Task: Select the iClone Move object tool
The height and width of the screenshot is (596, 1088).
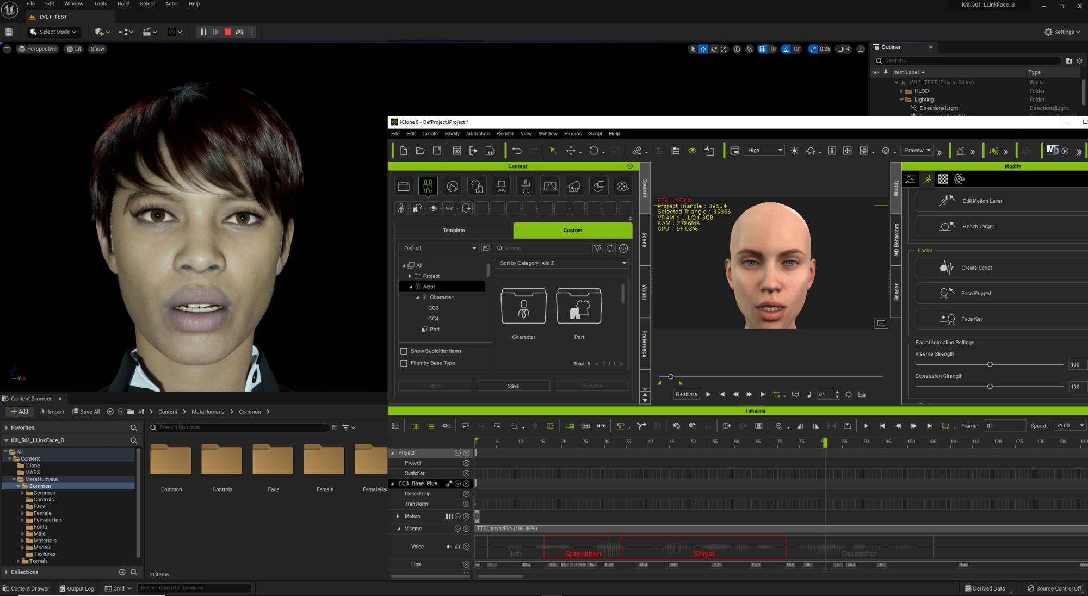Action: pos(571,151)
